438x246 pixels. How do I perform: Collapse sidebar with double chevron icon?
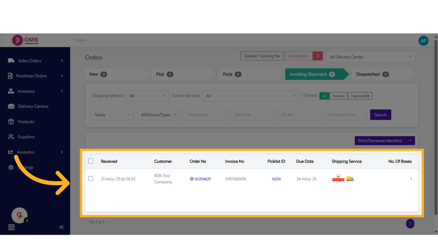point(61,227)
